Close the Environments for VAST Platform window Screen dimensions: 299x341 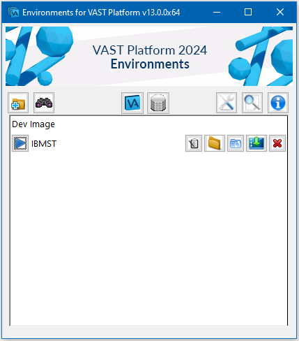(x=280, y=12)
